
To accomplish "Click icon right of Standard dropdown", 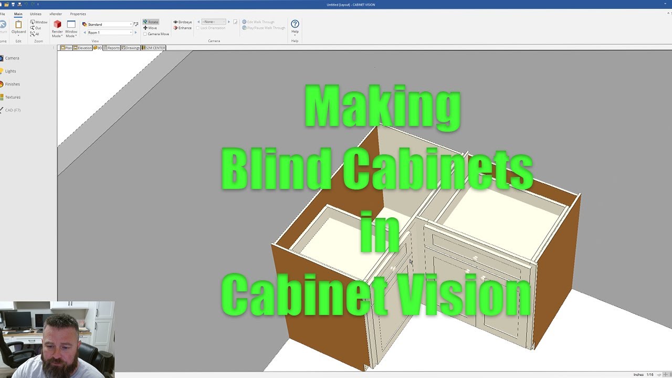I will pyautogui.click(x=136, y=24).
